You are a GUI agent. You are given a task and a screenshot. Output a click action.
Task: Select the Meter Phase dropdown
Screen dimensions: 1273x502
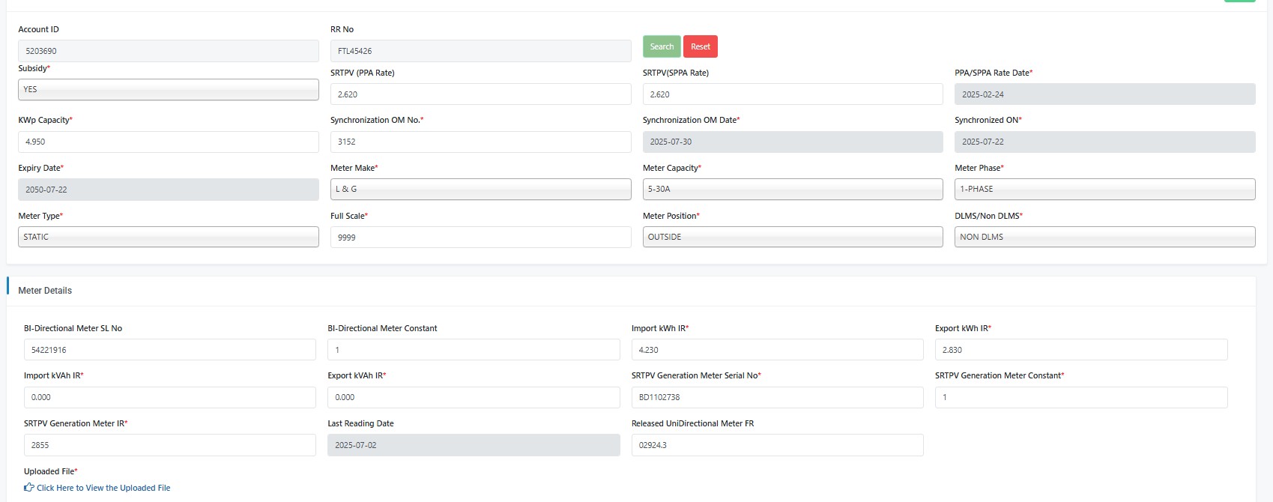click(x=1104, y=189)
